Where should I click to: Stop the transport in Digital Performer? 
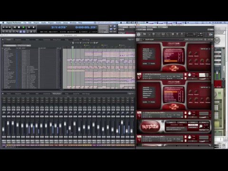[x=19, y=28]
